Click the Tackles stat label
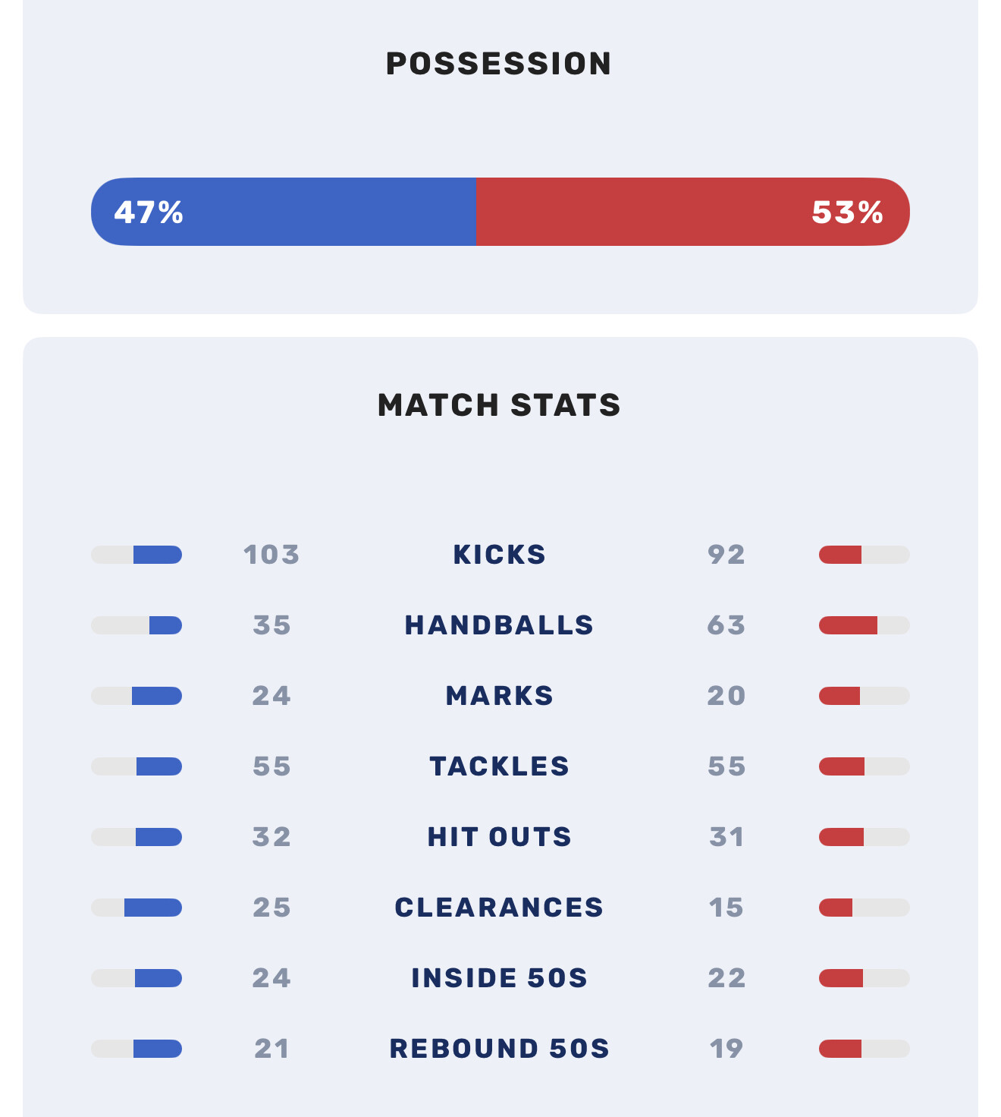This screenshot has width=1001, height=1117. click(x=499, y=766)
